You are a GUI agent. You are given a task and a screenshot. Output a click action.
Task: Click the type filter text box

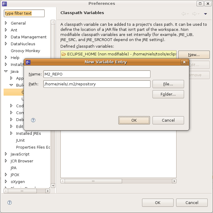(24, 13)
